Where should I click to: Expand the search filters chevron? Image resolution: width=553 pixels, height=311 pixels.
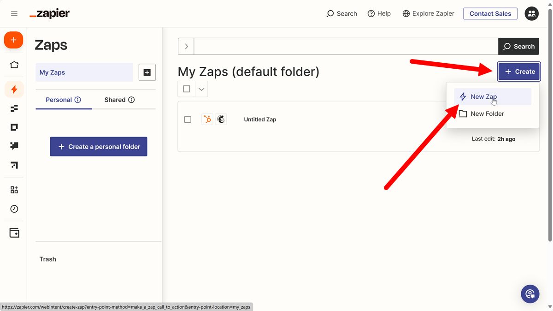186,46
